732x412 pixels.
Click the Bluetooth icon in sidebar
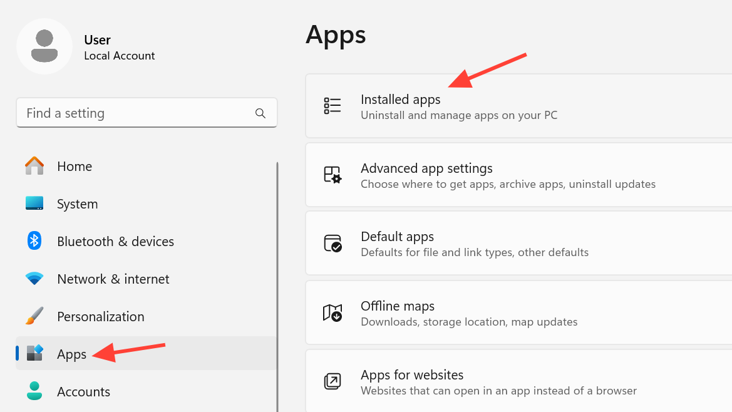[34, 241]
